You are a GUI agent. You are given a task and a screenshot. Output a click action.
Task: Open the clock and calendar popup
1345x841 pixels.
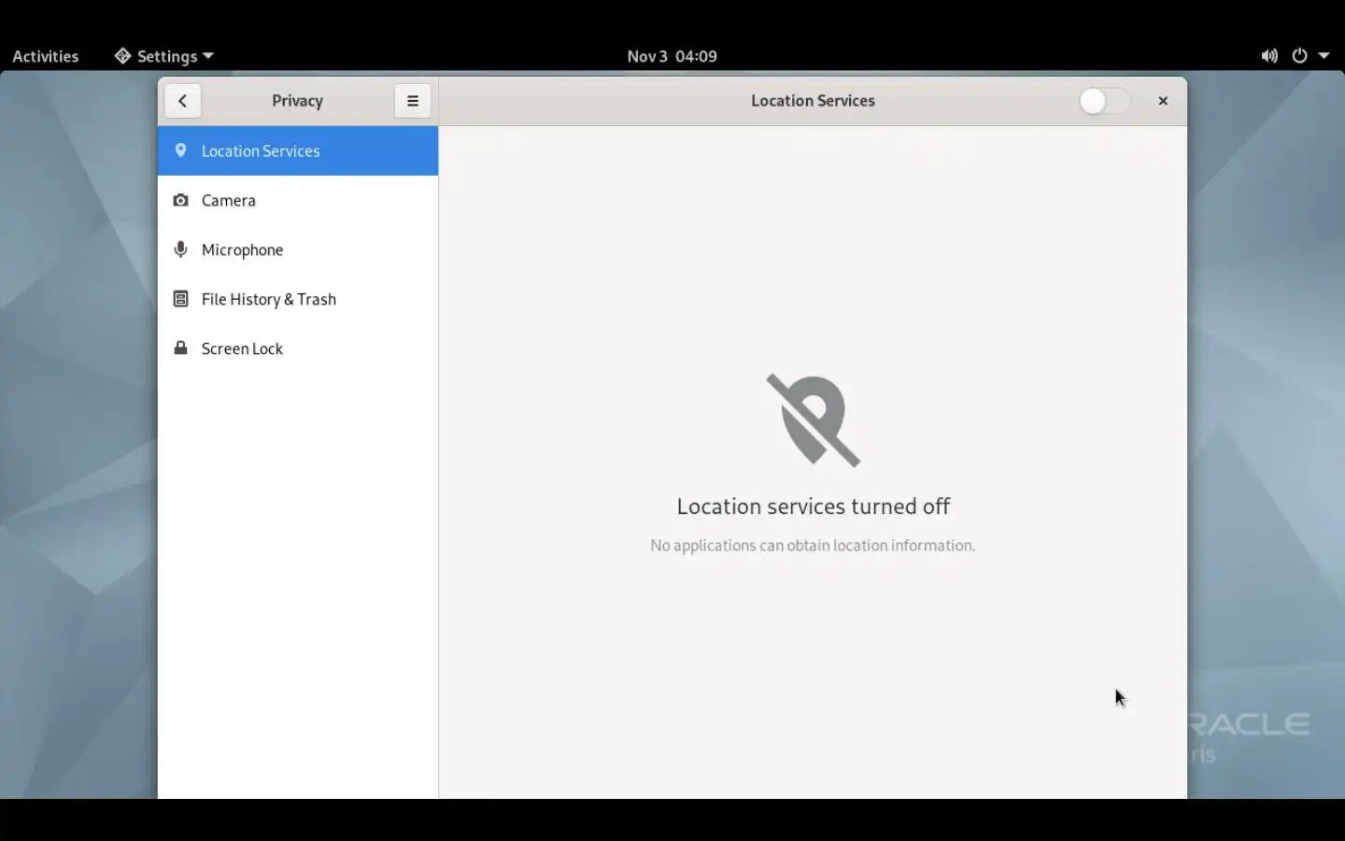(x=672, y=56)
